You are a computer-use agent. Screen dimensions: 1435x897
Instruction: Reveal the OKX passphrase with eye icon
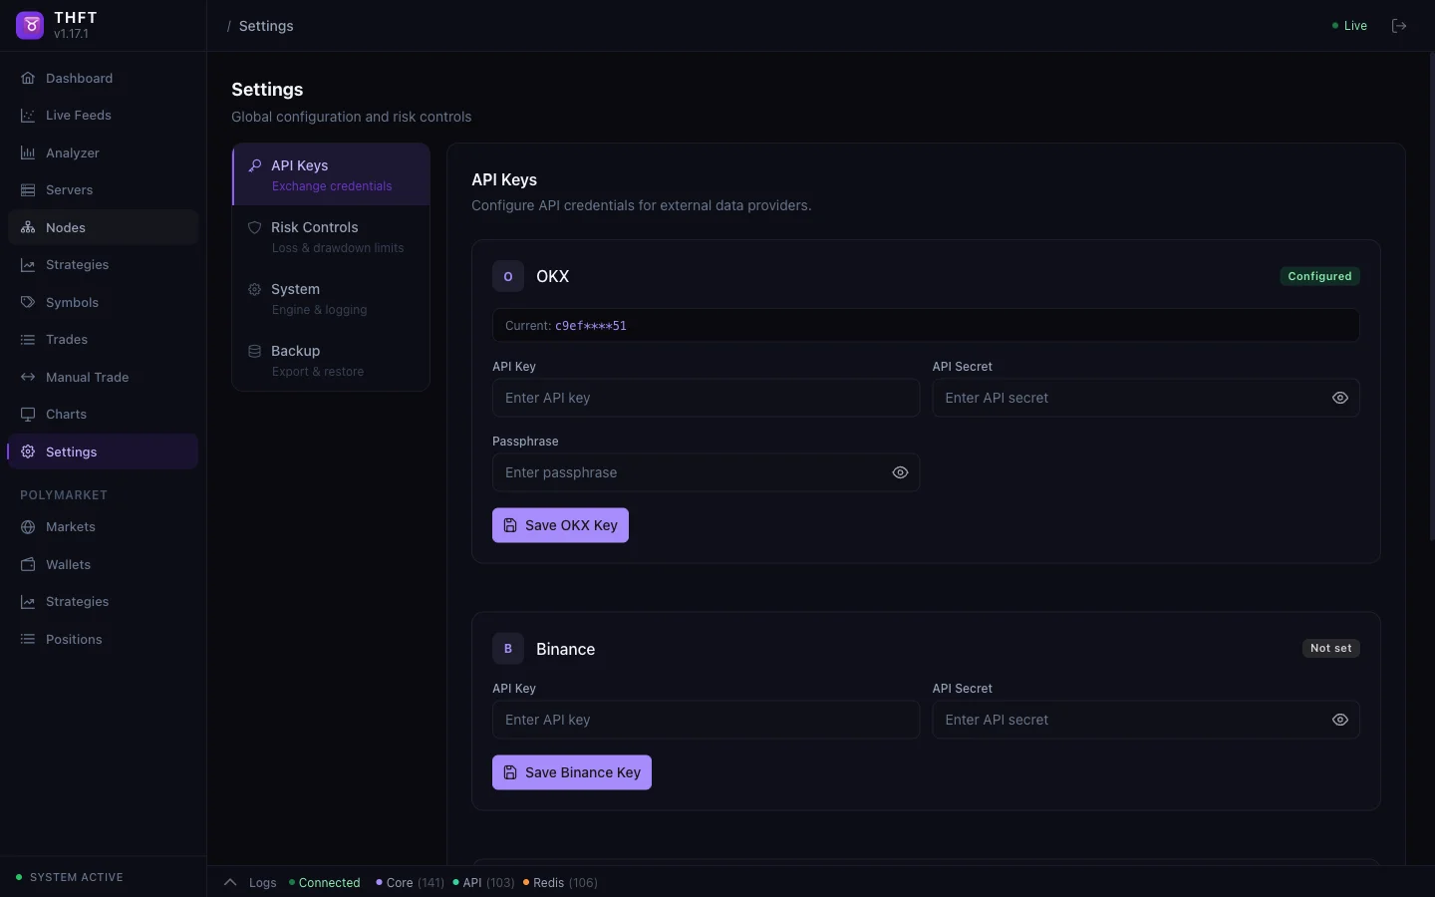[900, 473]
